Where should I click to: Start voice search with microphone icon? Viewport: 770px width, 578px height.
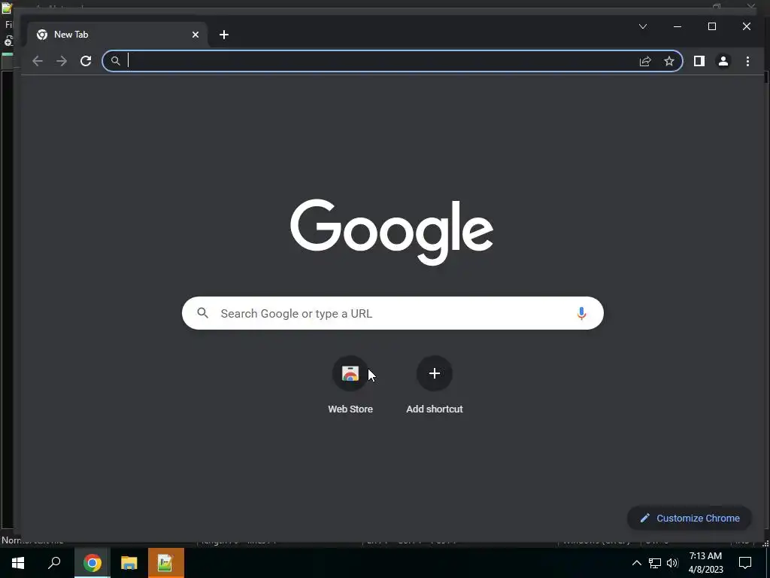[x=581, y=313]
